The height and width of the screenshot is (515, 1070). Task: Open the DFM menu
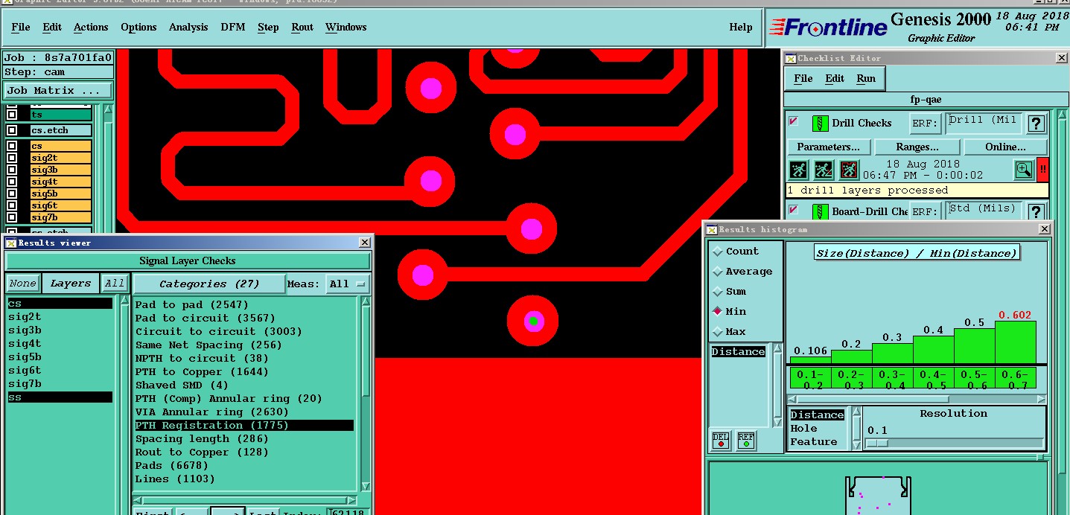click(232, 27)
